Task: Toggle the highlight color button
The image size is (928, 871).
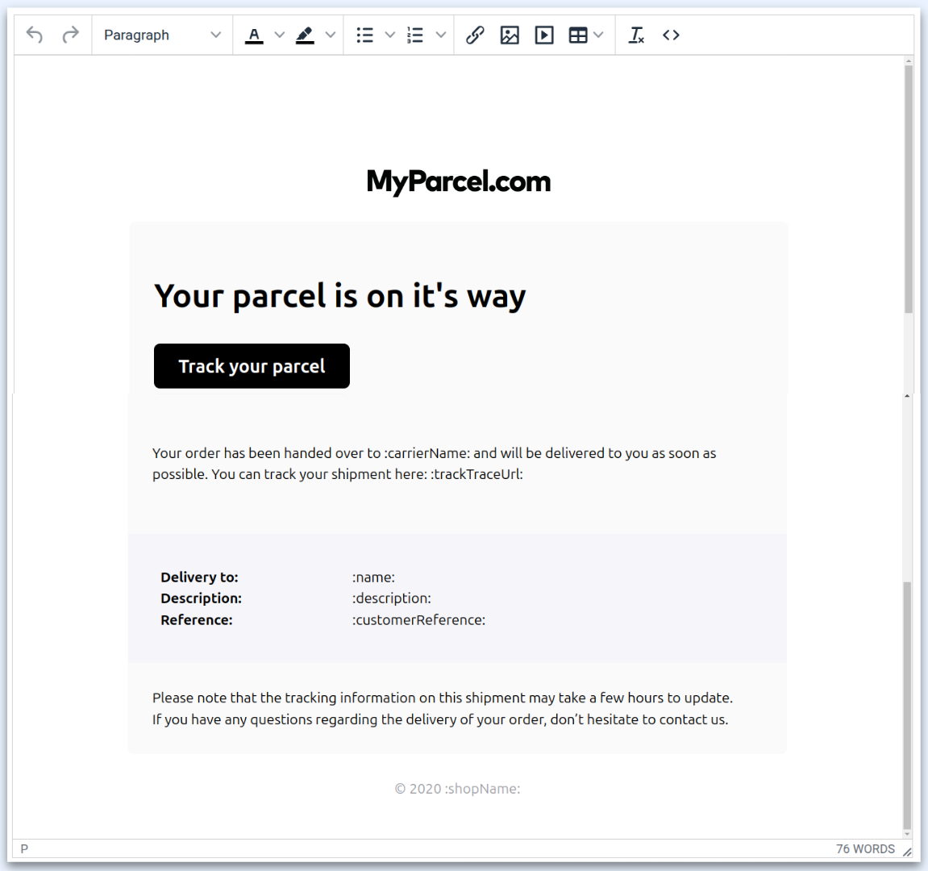Action: 305,35
